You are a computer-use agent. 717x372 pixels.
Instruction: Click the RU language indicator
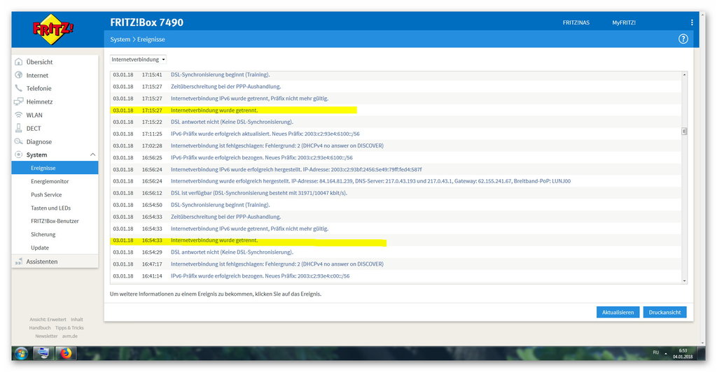[655, 352]
